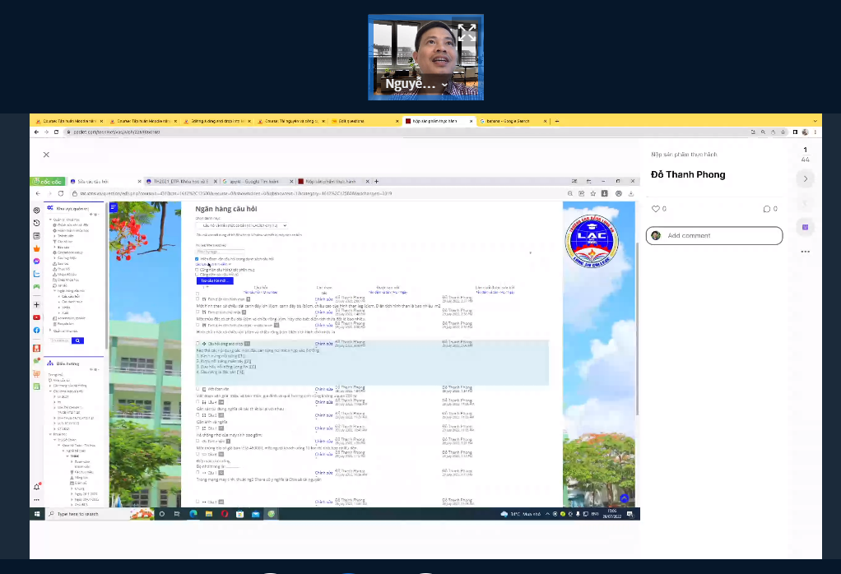Screen dimensions: 841x574
Task: Go to next submission with right chevron
Action: click(x=805, y=178)
